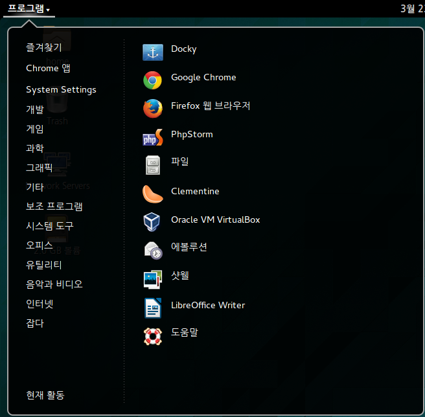Click the VirtualBox cube icon
Screen dimensions: 425x417
tap(152, 222)
